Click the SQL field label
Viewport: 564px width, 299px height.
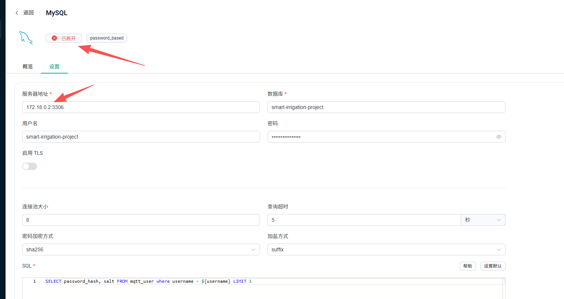27,266
